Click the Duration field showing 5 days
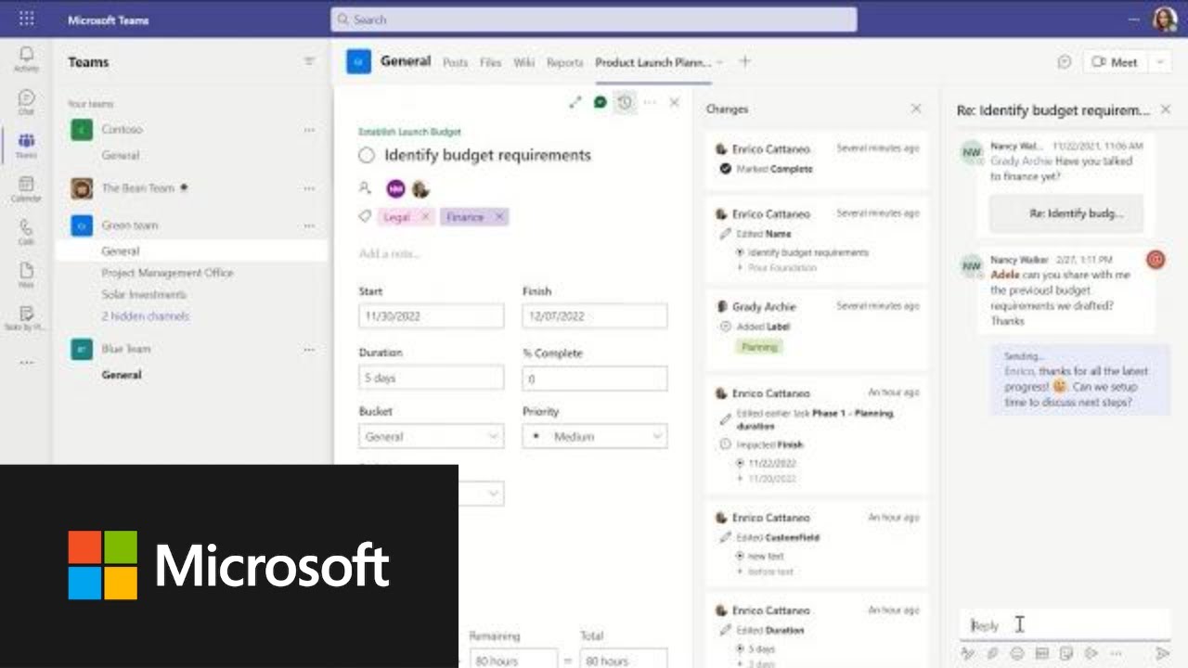This screenshot has height=668, width=1188. coord(432,379)
